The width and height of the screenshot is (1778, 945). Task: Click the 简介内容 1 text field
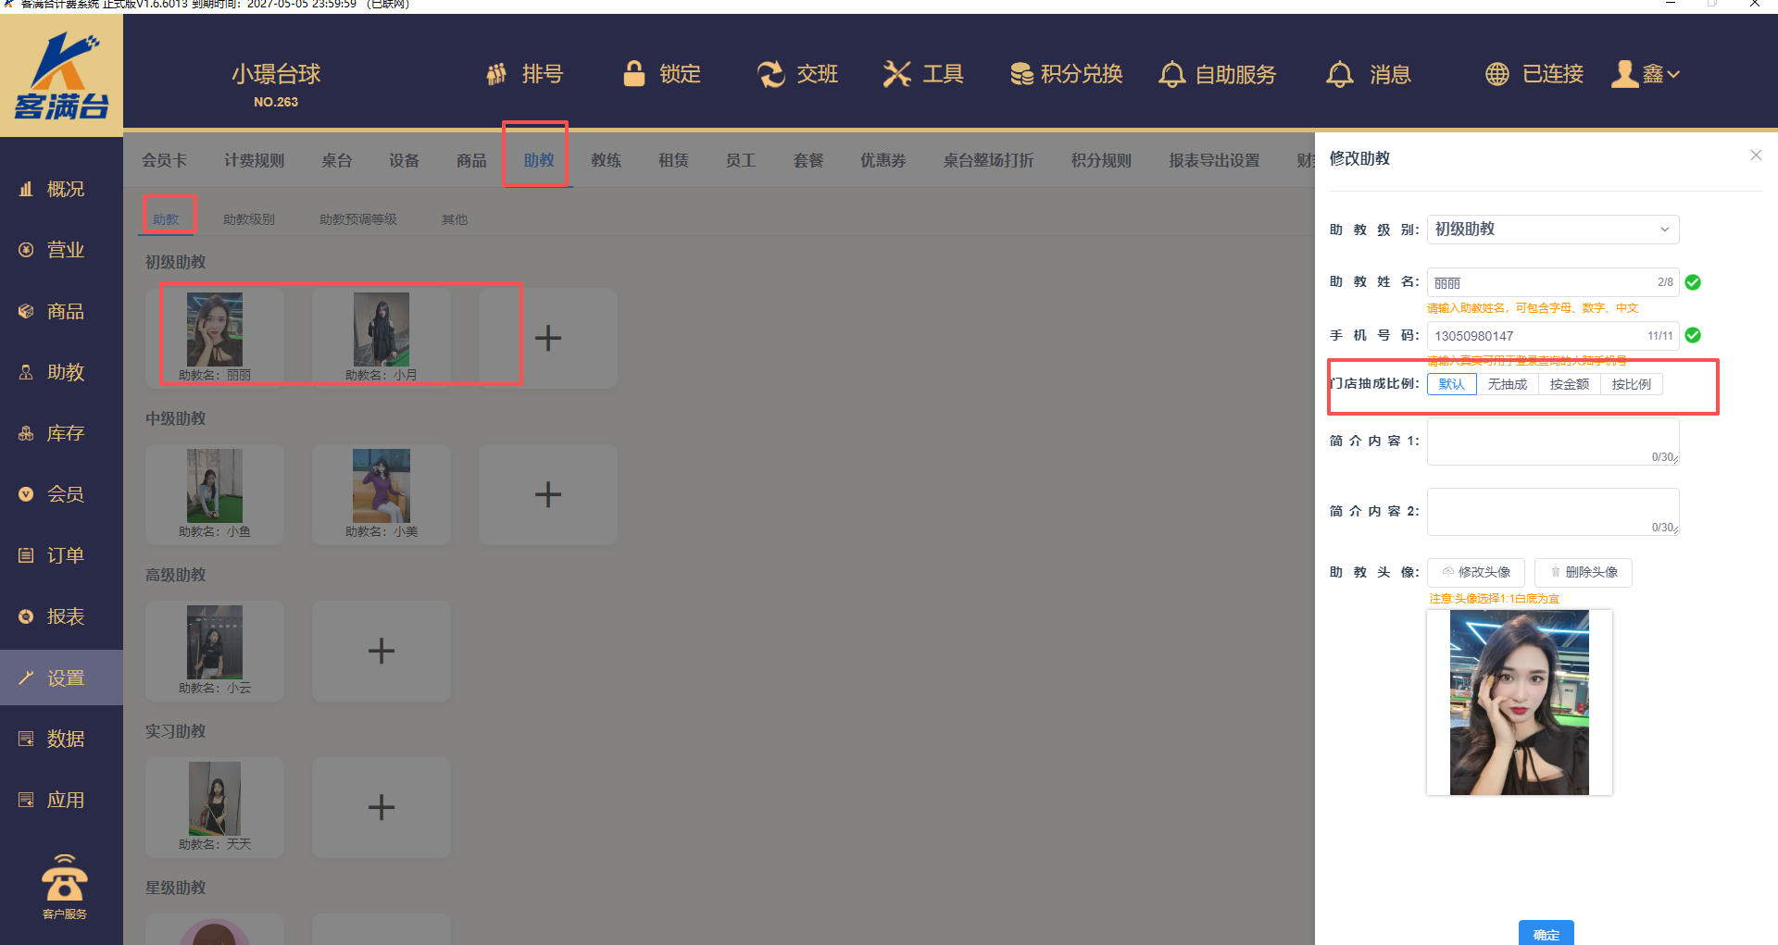(x=1552, y=441)
